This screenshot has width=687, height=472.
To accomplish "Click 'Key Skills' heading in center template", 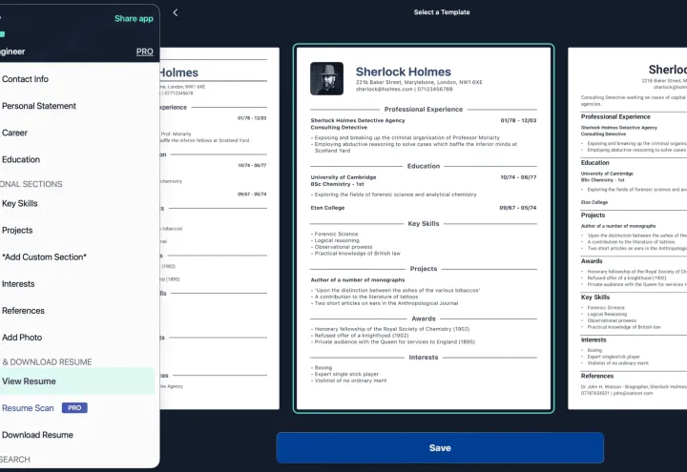I will [x=424, y=224].
